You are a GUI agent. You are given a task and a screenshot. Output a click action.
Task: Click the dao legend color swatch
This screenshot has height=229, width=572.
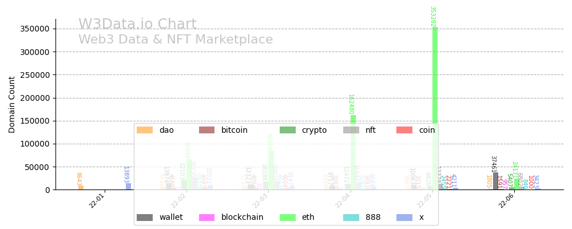pos(145,130)
